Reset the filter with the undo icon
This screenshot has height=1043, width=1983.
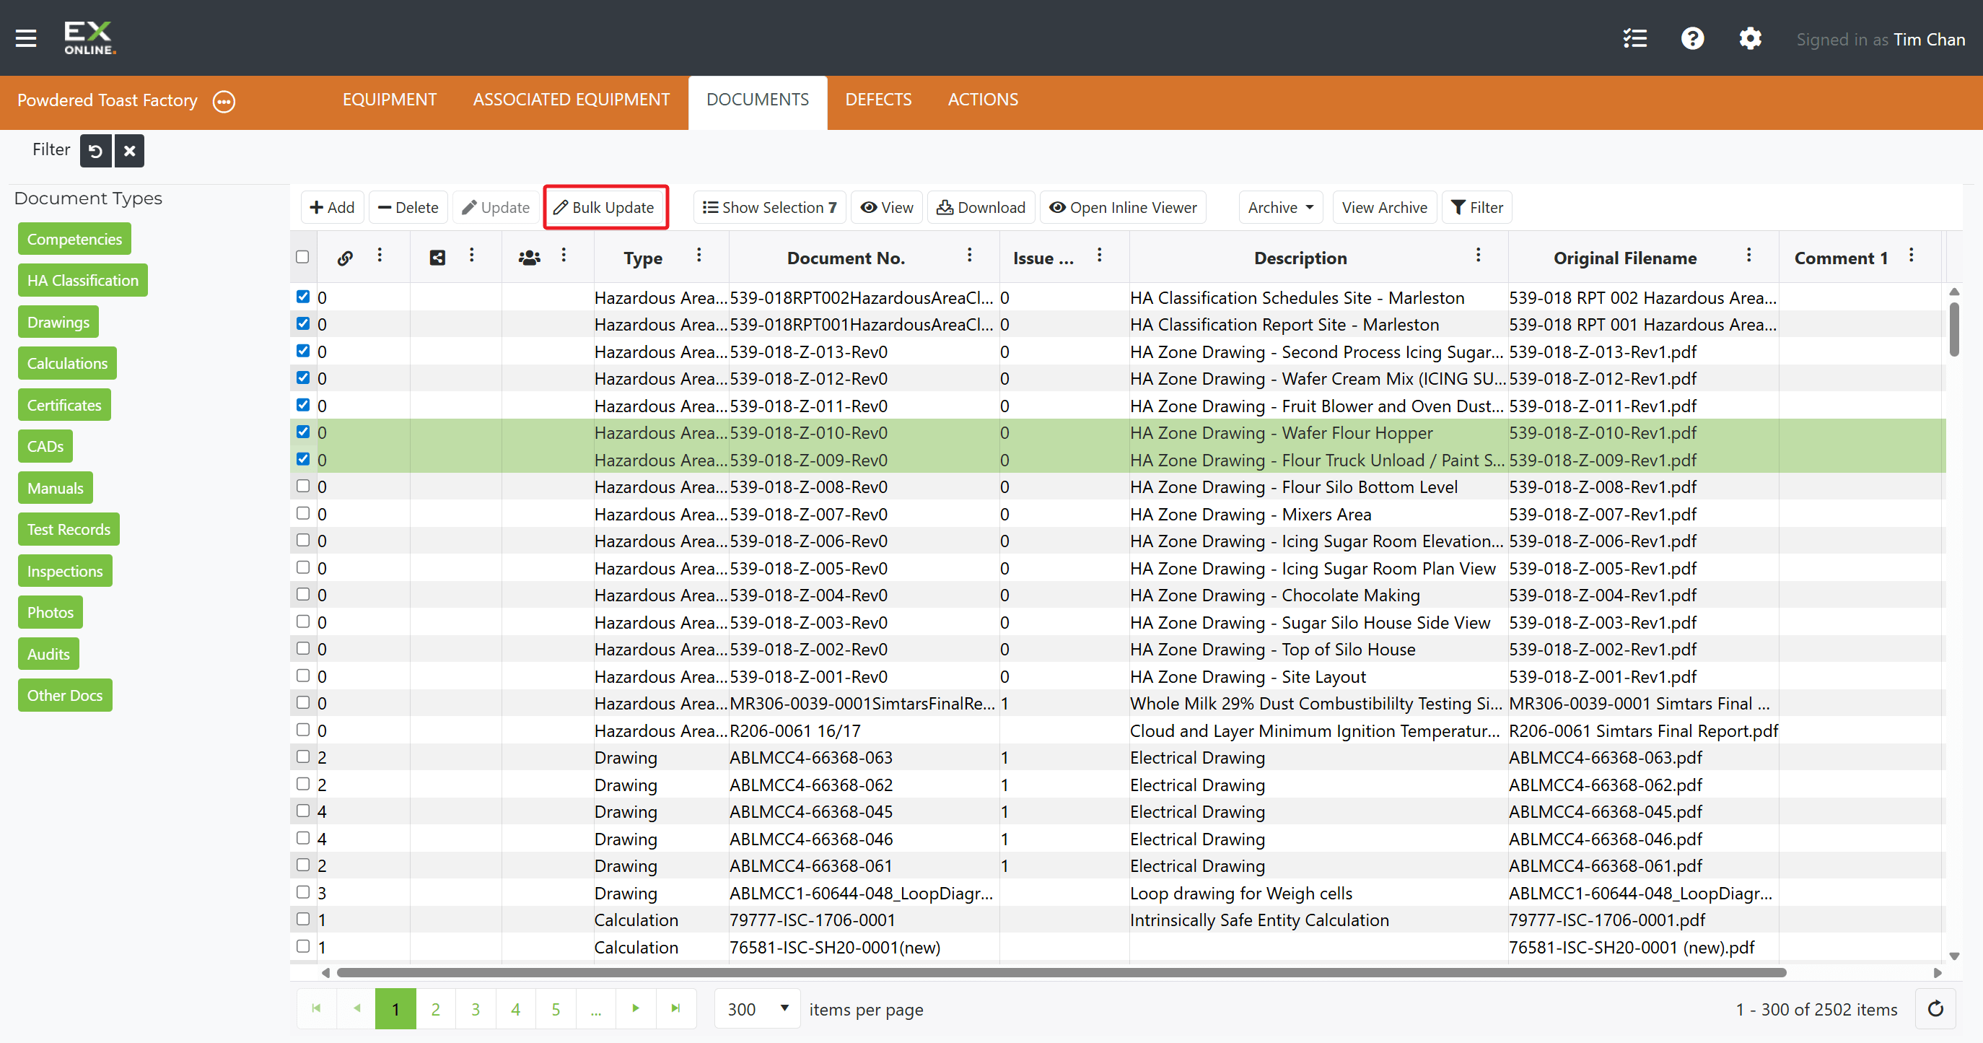95,151
